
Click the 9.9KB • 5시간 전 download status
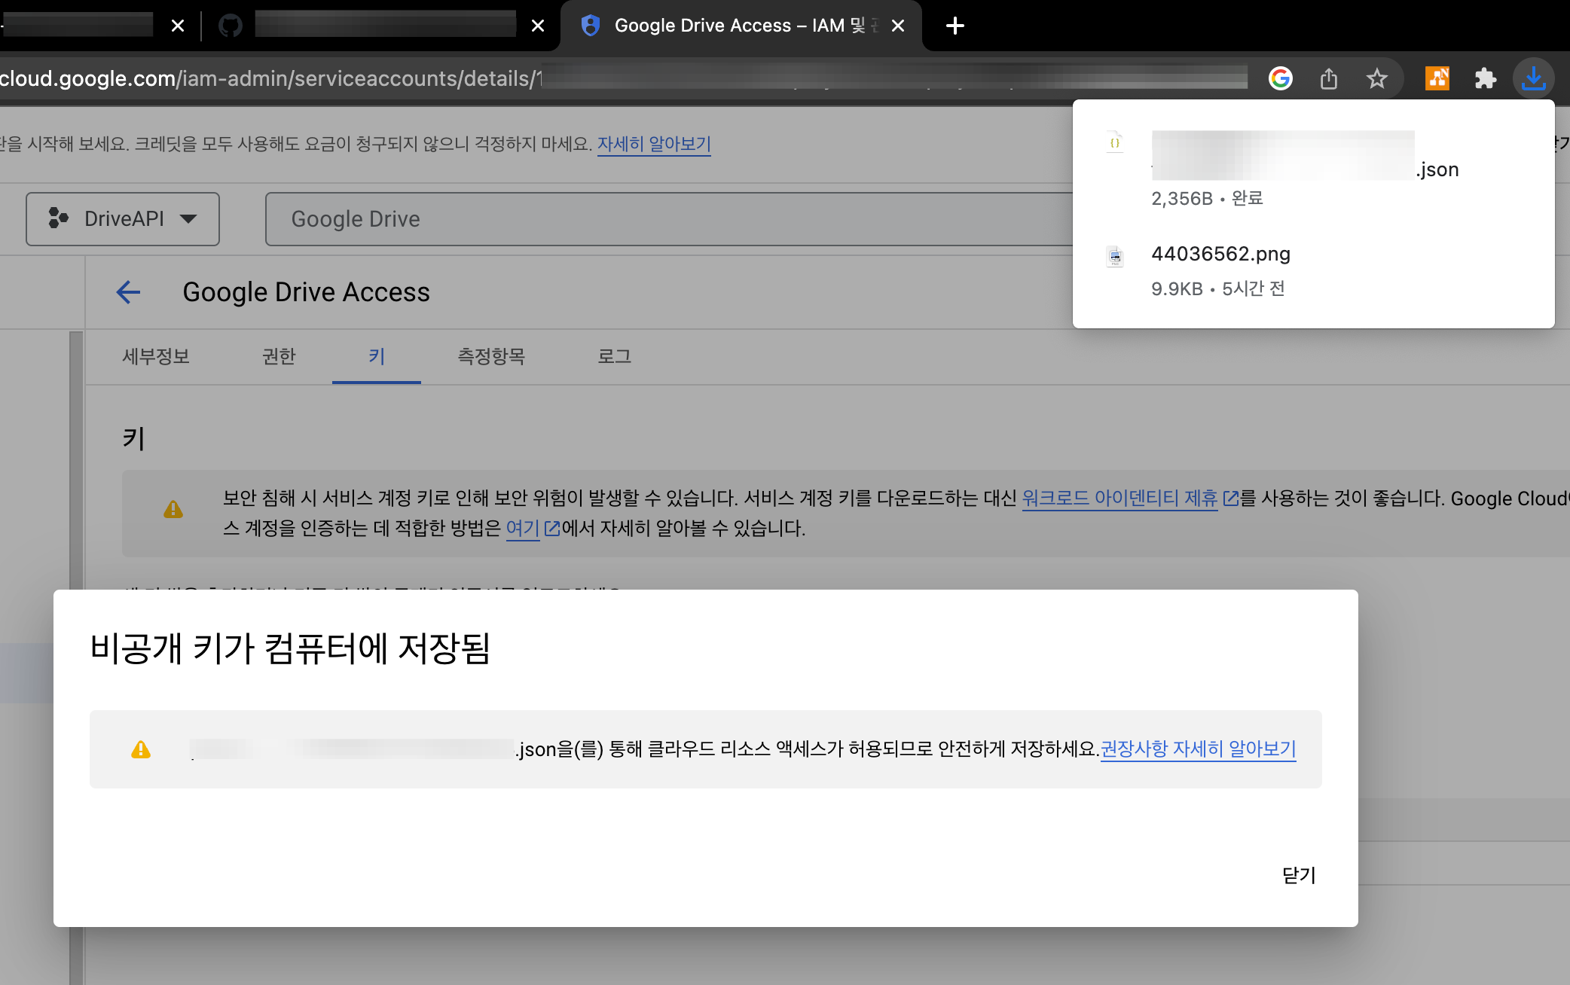pyautogui.click(x=1217, y=288)
